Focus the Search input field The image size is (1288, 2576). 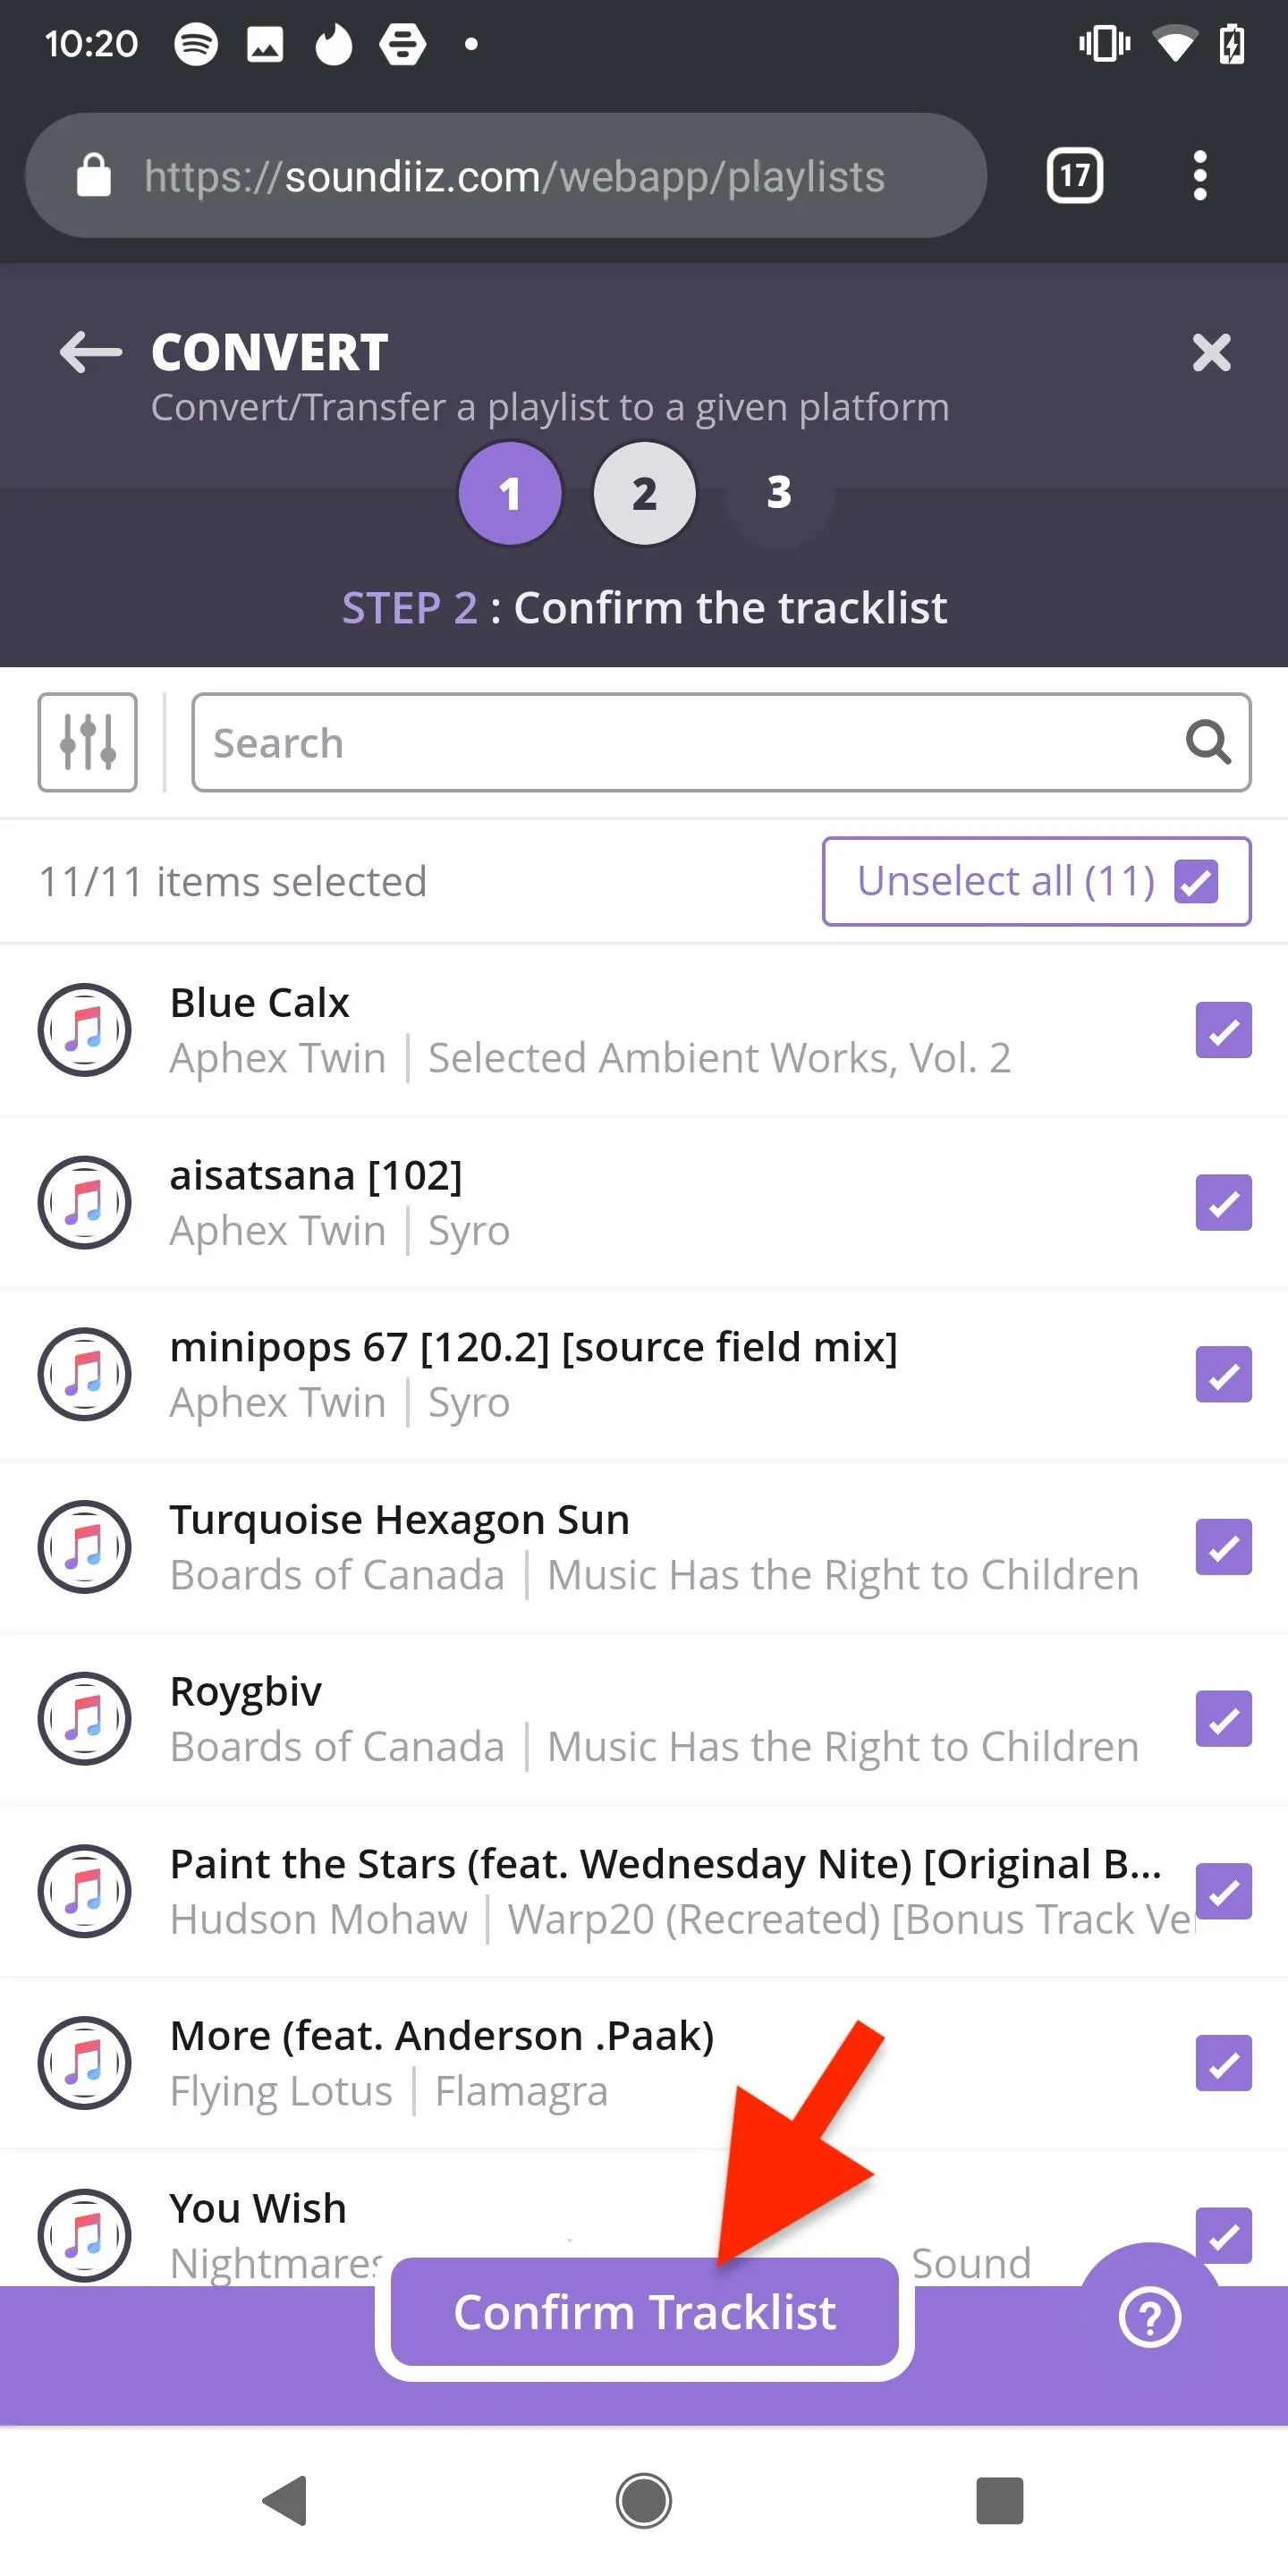coord(721,742)
